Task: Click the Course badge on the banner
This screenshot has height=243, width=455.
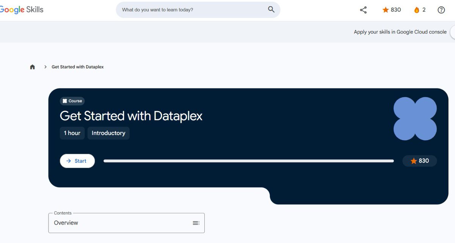Action: click(72, 101)
